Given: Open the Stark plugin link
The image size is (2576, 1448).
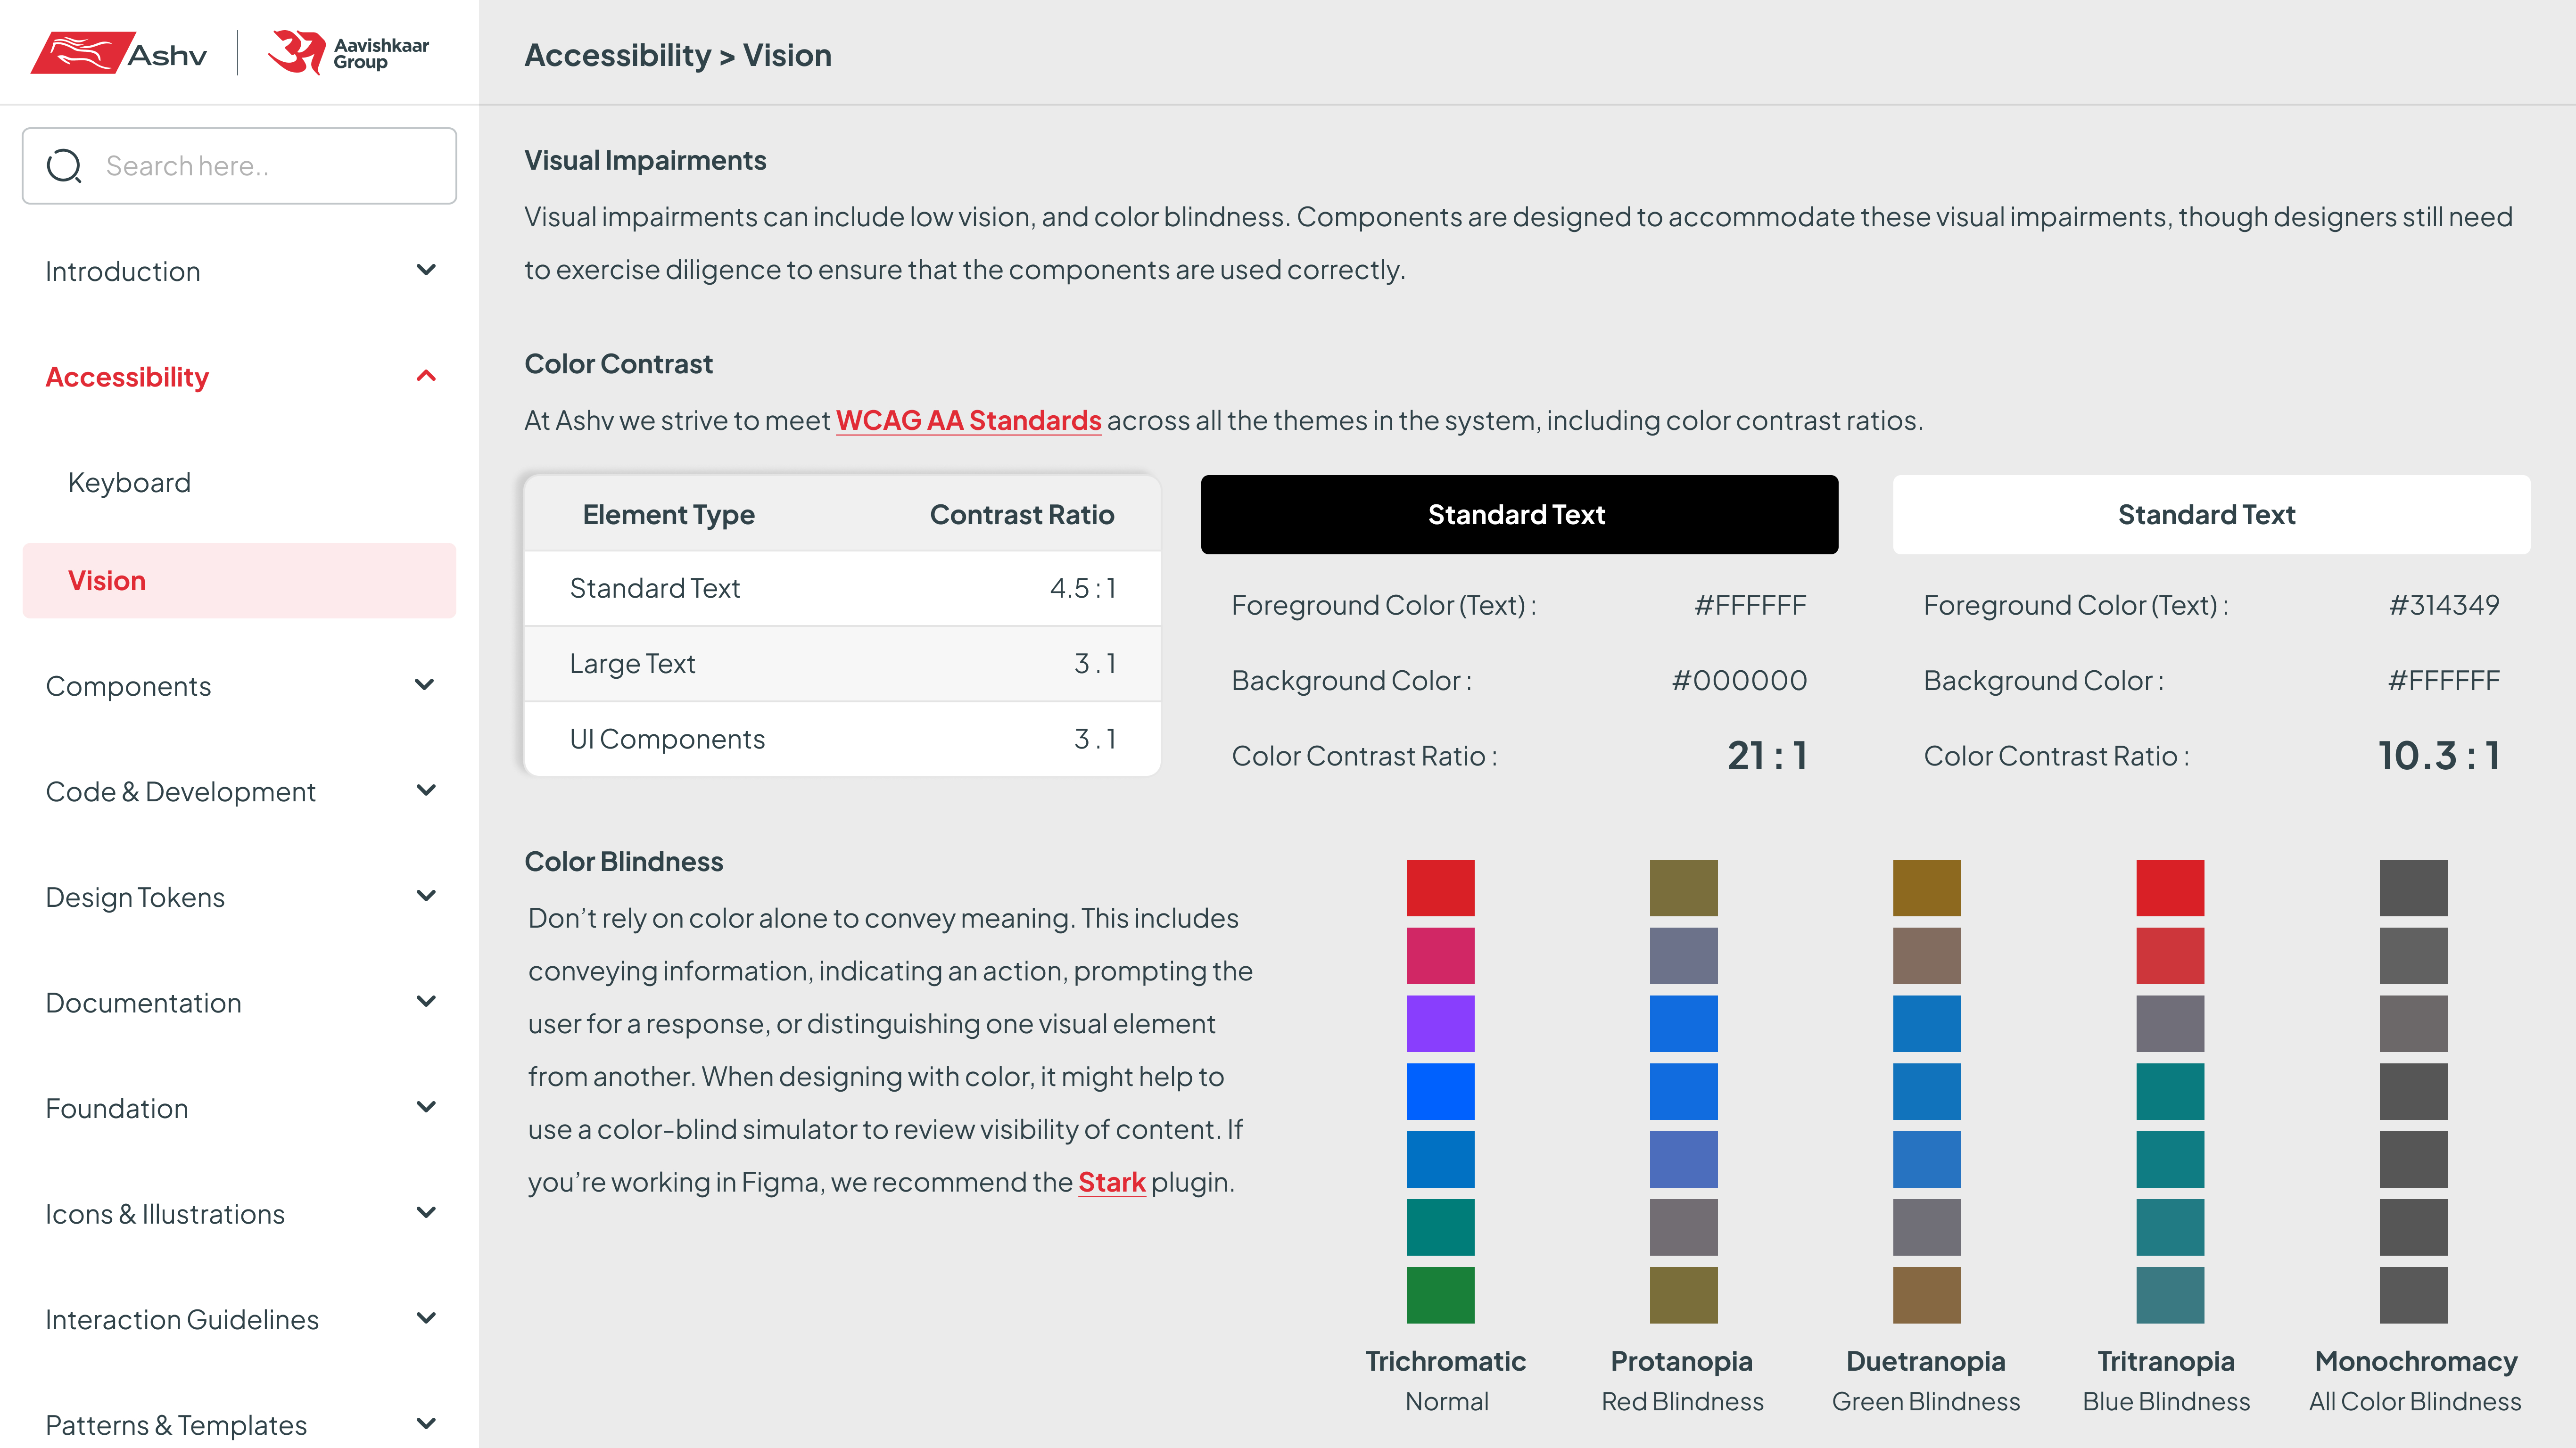Looking at the screenshot, I should (x=1112, y=1182).
